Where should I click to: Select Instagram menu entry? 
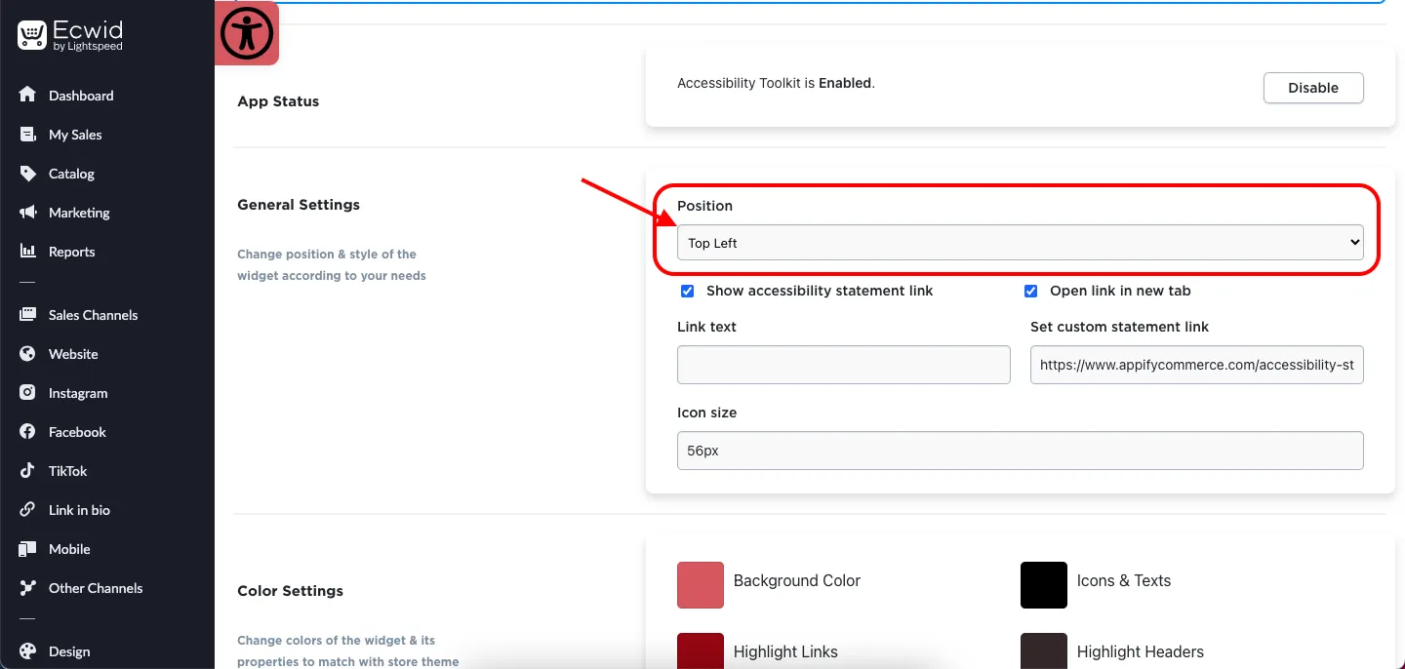pos(78,393)
